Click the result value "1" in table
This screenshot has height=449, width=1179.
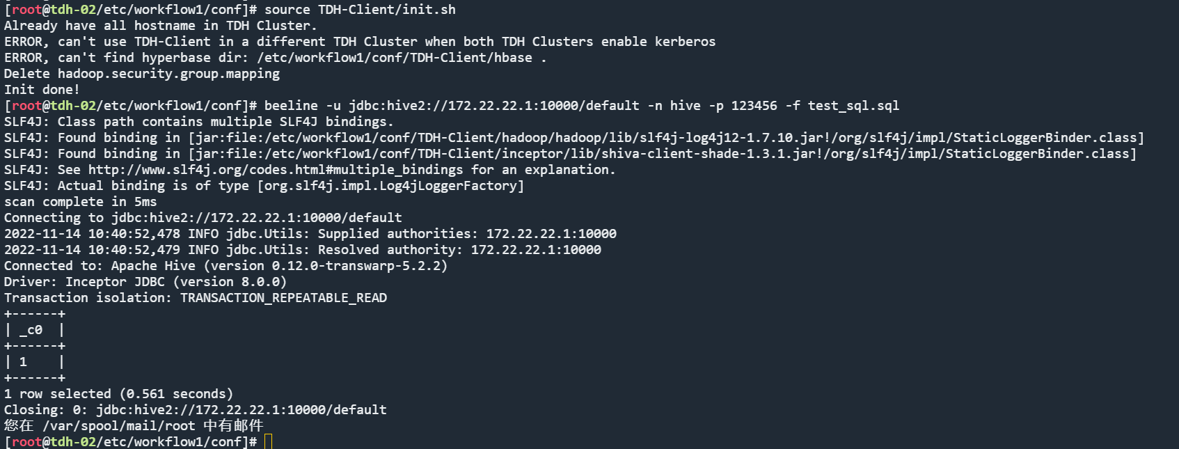(x=23, y=362)
